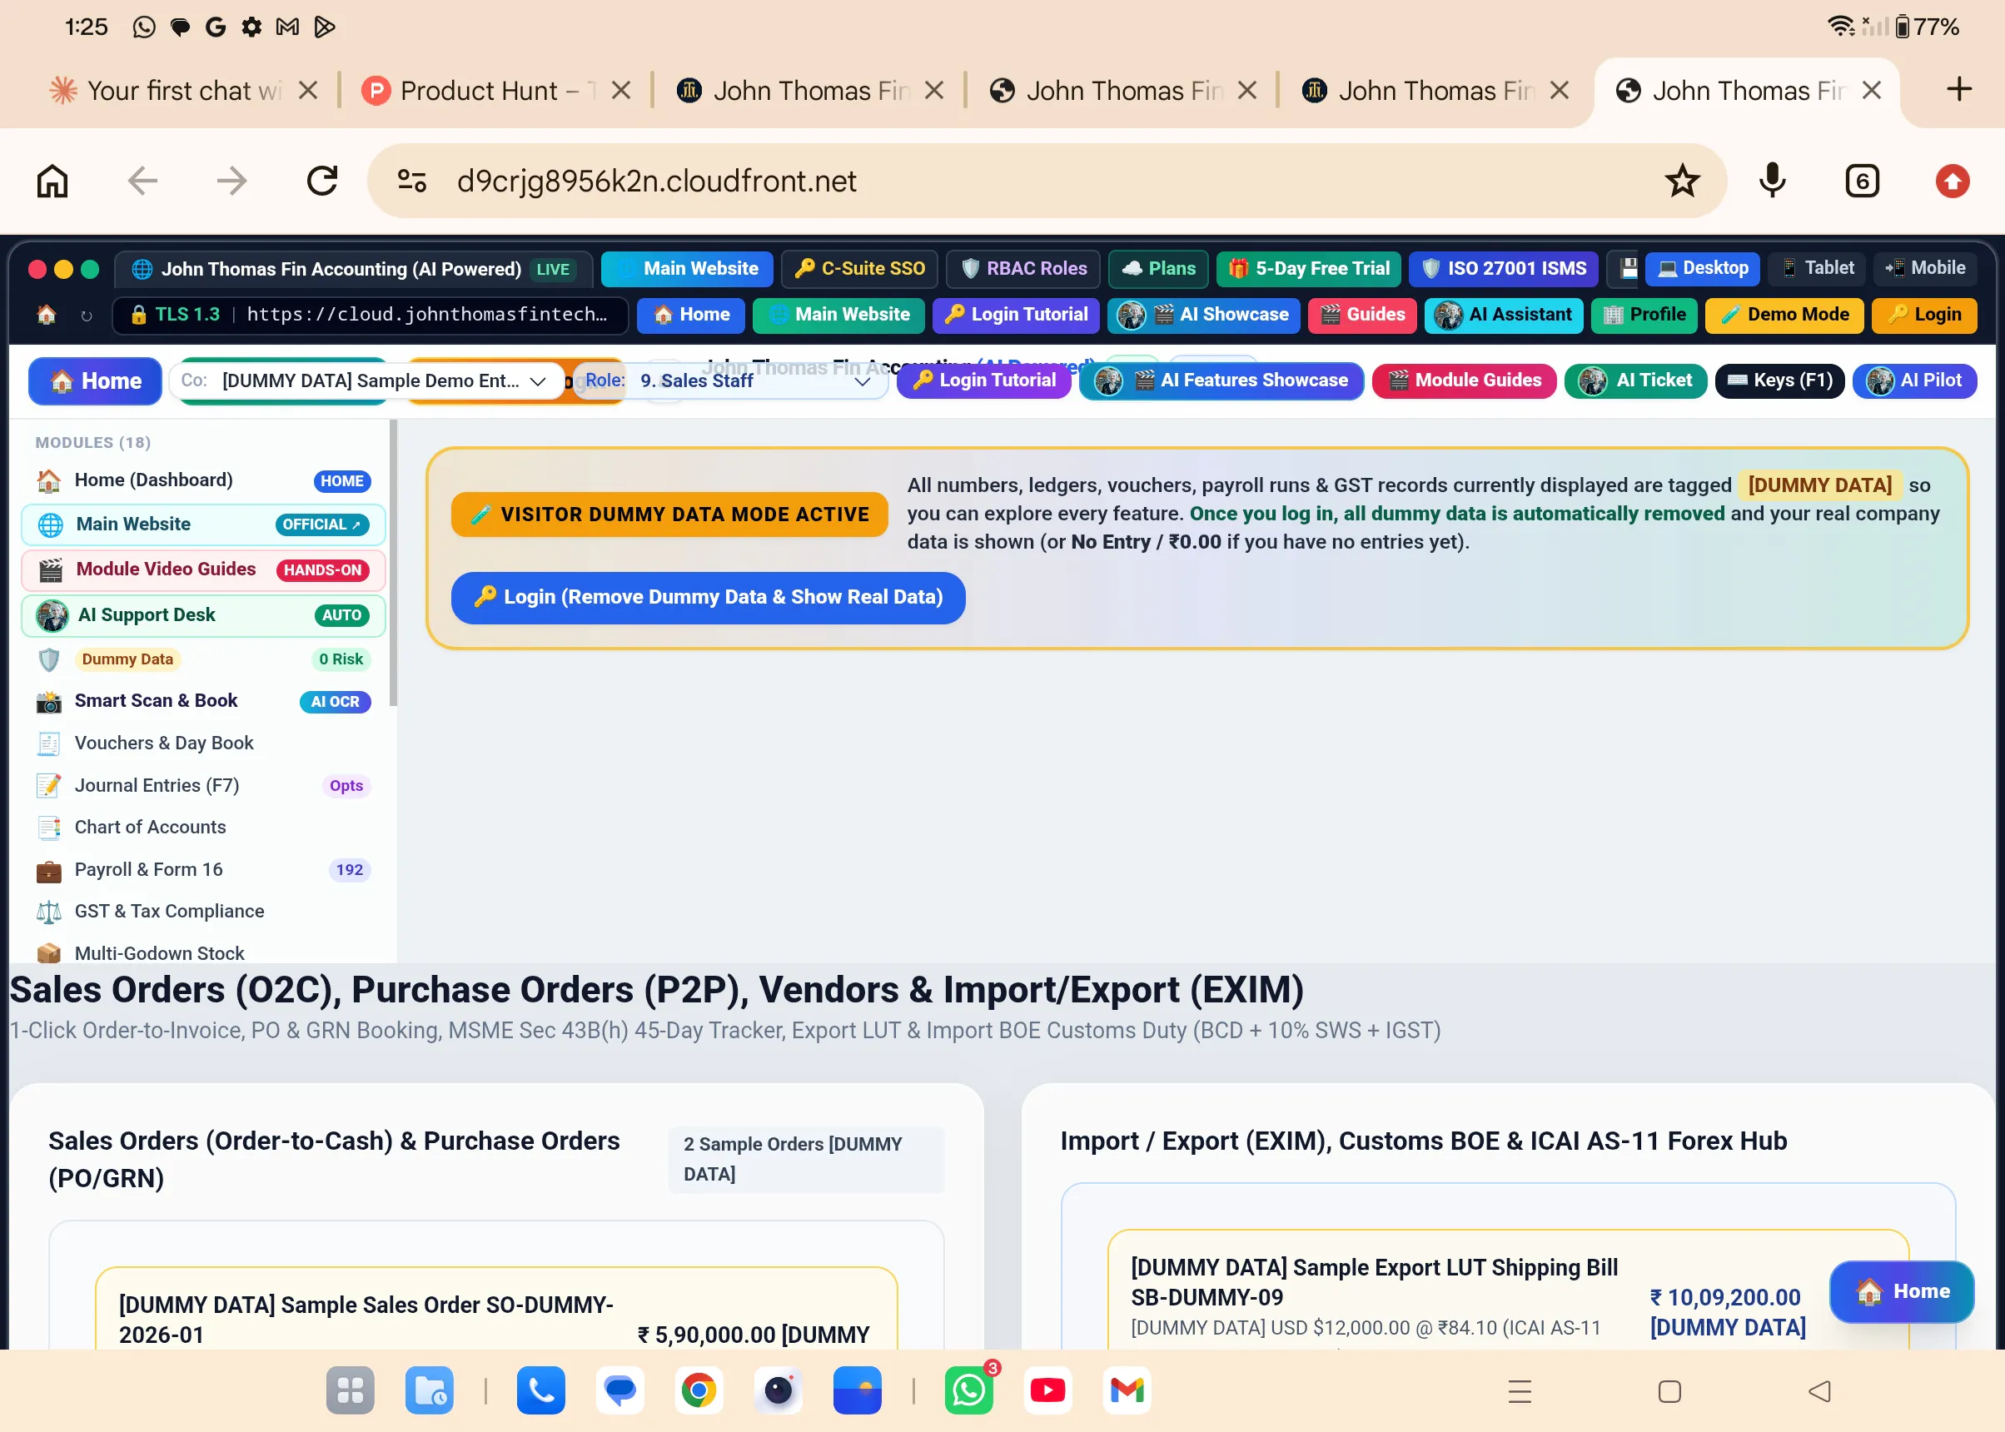Screen dimensions: 2005x1432
Task: Click Login (Remove Dummy Data) button
Action: coord(708,597)
